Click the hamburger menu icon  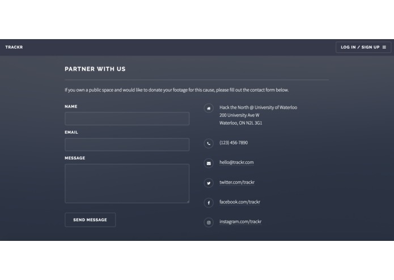(384, 47)
